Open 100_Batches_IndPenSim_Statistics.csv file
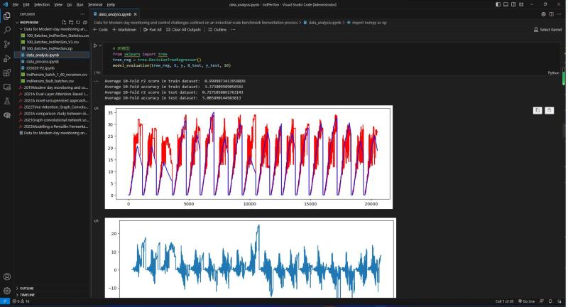Viewport: 568px width, 307px height. click(x=55, y=36)
